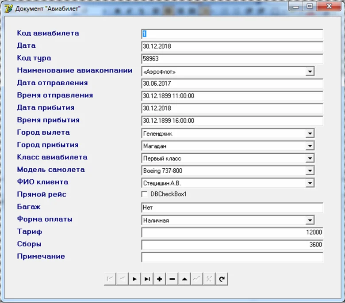Refresh data with the navigator refresh button

click(222, 279)
